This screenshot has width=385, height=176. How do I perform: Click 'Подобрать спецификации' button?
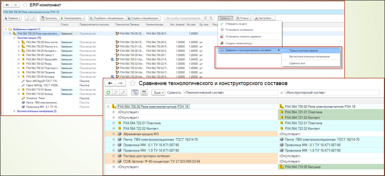tap(107, 18)
